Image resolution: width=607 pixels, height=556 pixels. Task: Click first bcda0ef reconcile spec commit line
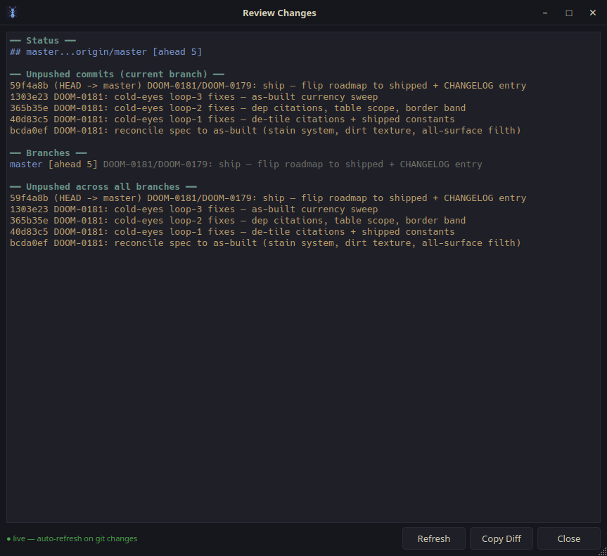[x=265, y=131]
